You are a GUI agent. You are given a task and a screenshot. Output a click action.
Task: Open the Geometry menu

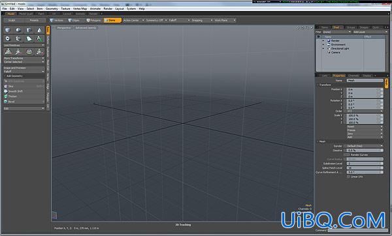point(52,8)
